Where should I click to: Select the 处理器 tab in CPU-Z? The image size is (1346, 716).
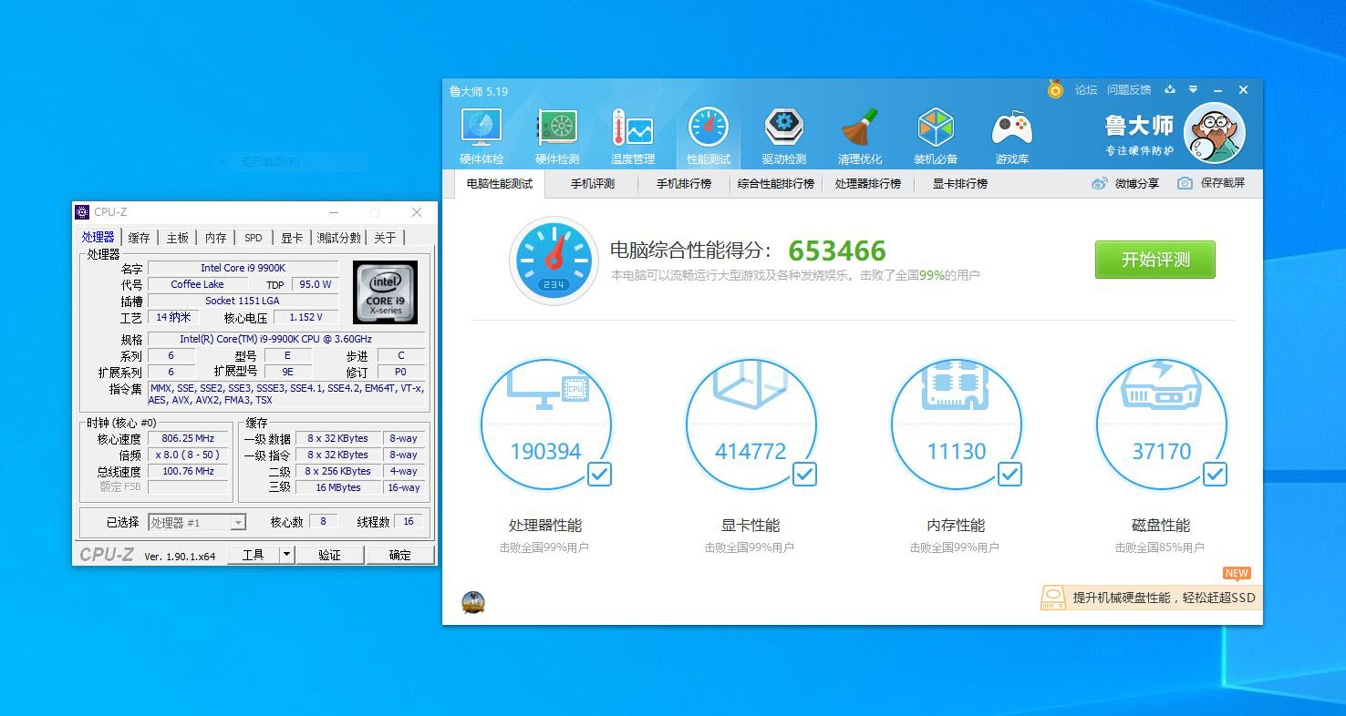pos(98,237)
